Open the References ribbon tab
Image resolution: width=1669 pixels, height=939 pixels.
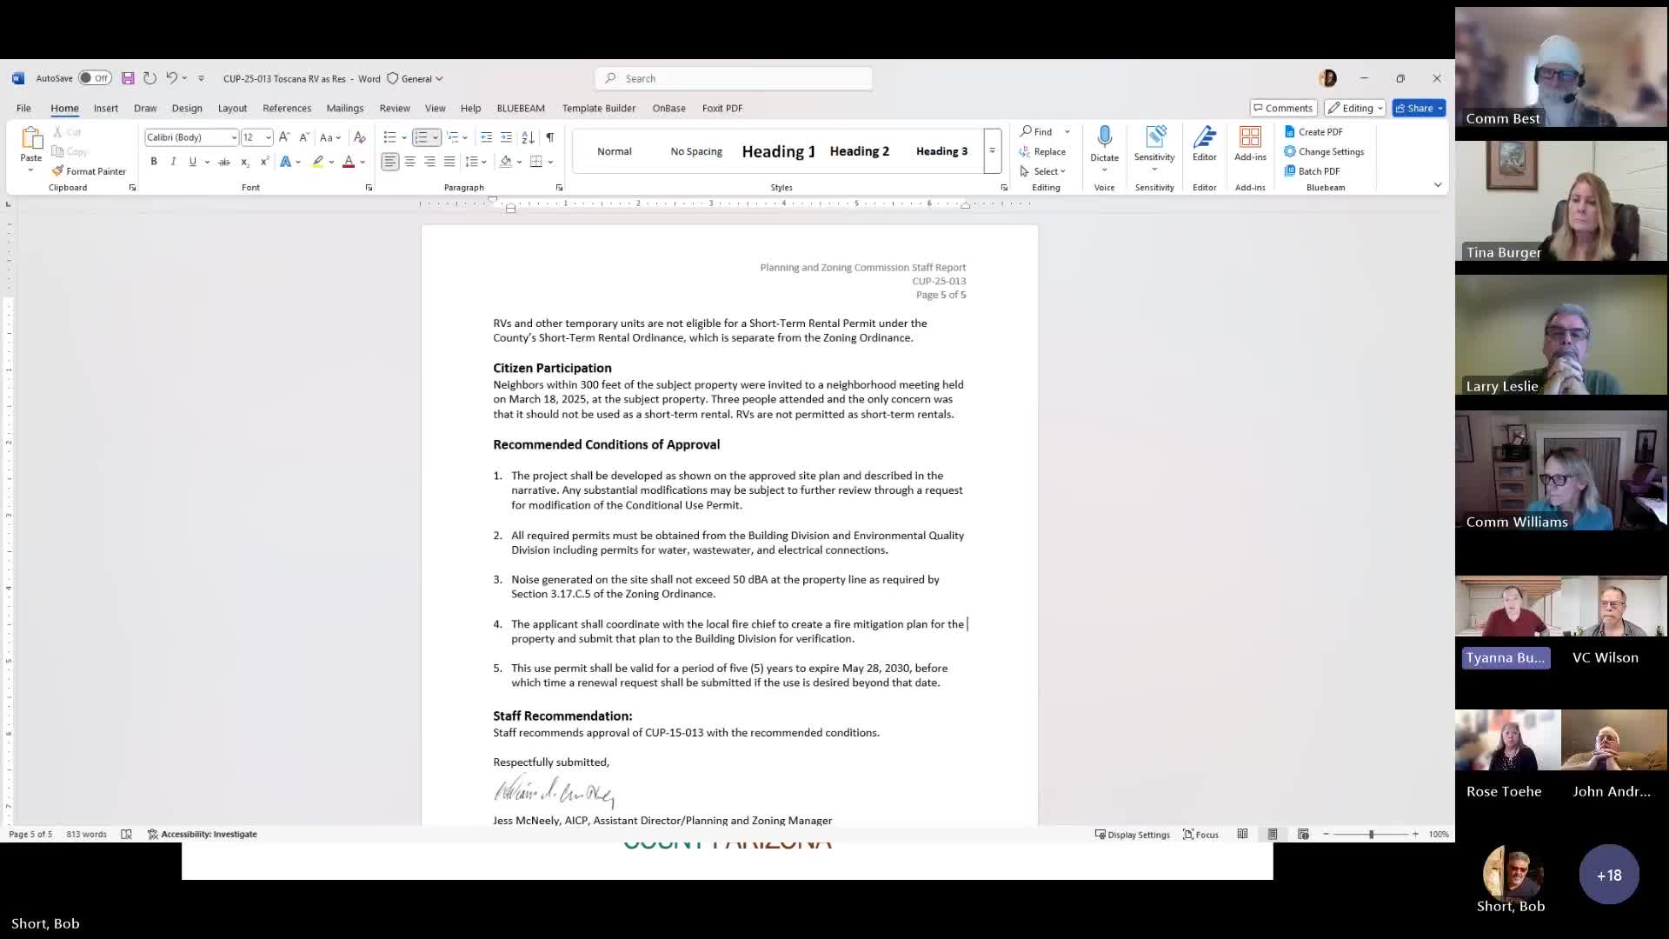287,108
